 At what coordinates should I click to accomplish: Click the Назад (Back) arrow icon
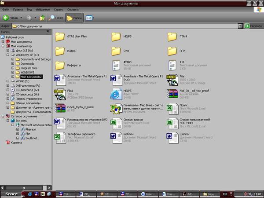(6, 18)
